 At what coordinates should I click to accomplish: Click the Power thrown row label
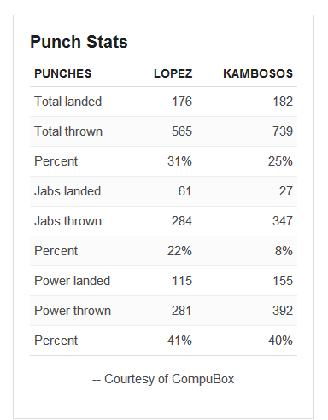[73, 311]
